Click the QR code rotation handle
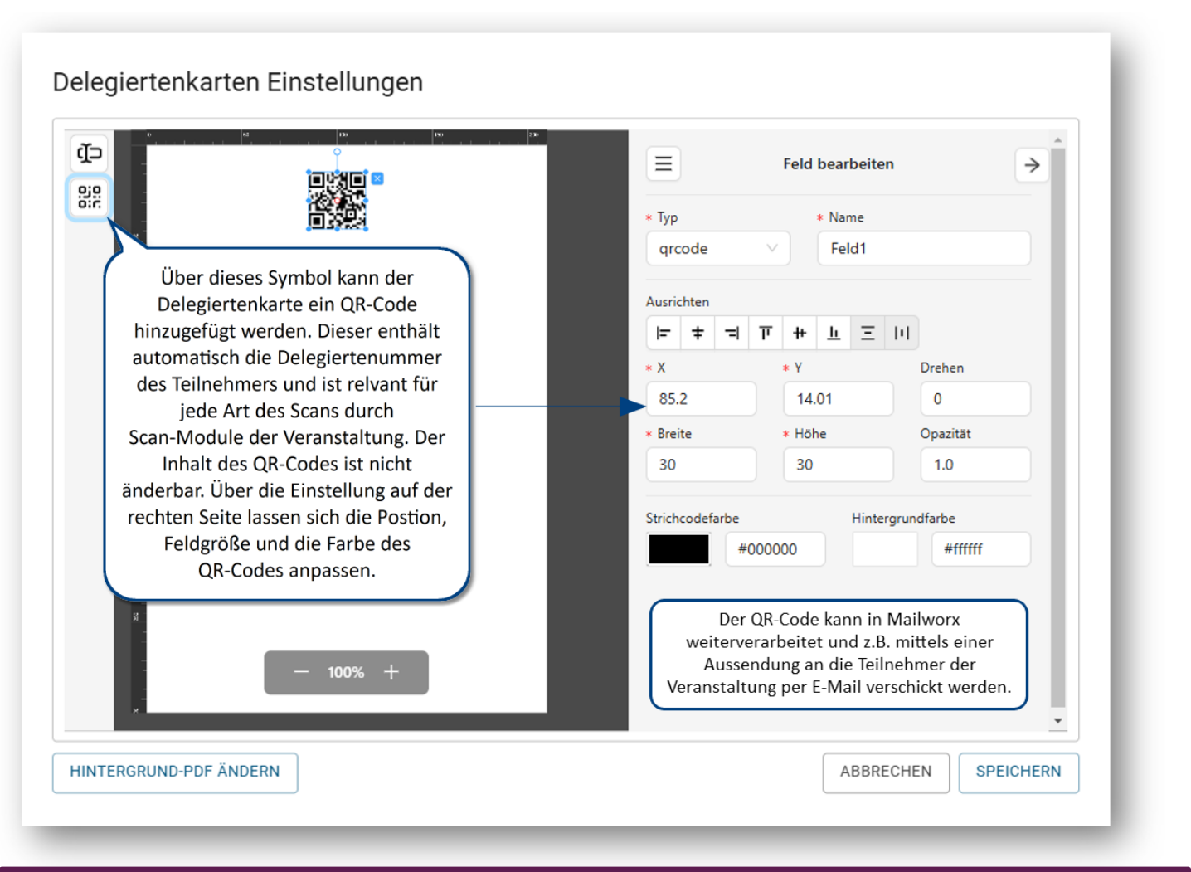This screenshot has height=872, width=1191. click(x=337, y=153)
